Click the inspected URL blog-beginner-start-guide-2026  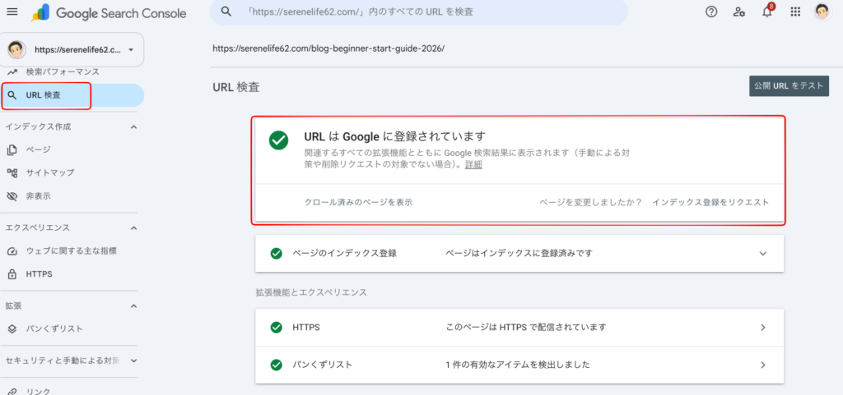click(328, 48)
